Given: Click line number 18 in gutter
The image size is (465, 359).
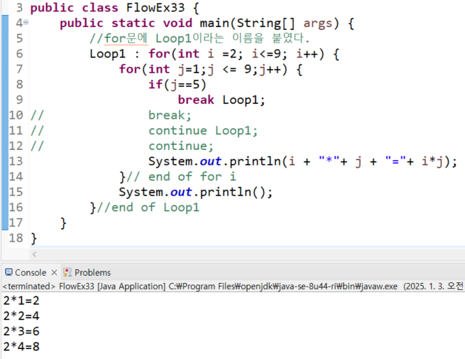Looking at the screenshot, I should [x=16, y=238].
